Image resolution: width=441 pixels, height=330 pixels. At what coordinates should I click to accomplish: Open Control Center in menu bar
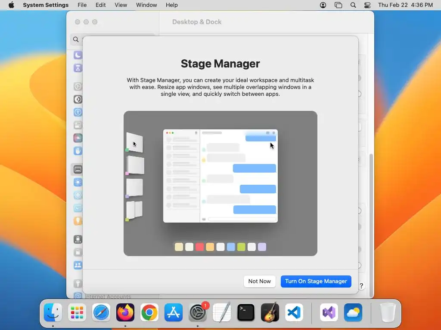367,5
